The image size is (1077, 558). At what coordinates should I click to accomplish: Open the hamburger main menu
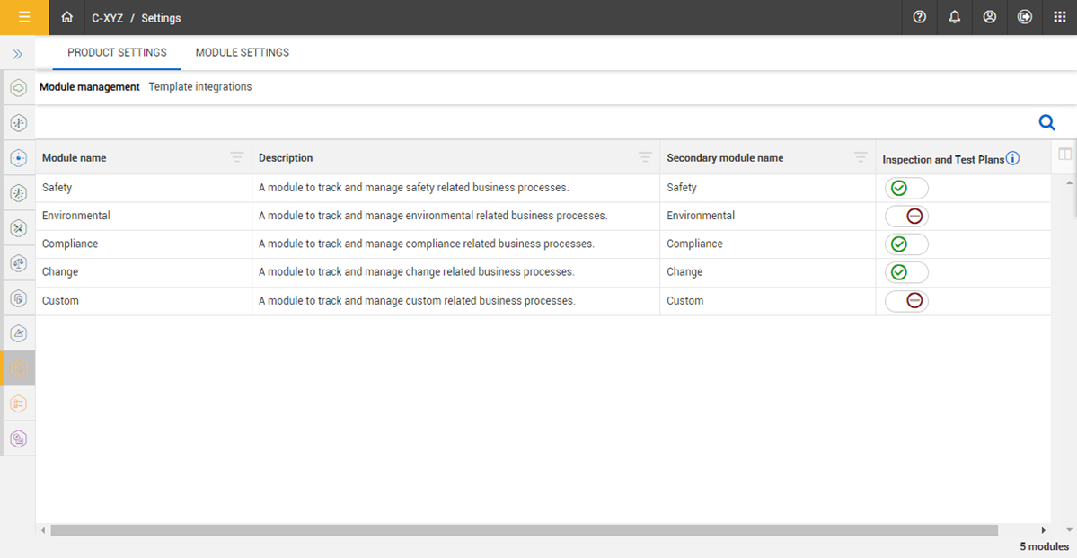(x=24, y=17)
